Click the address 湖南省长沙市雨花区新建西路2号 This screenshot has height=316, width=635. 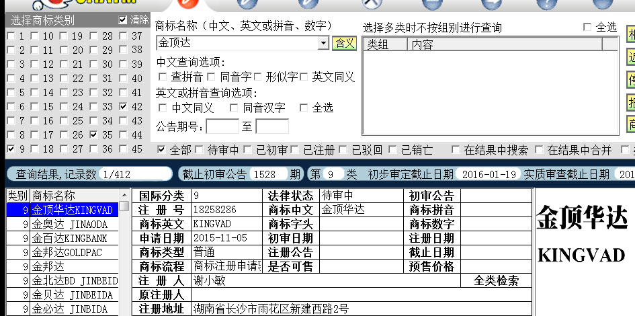coord(271,309)
